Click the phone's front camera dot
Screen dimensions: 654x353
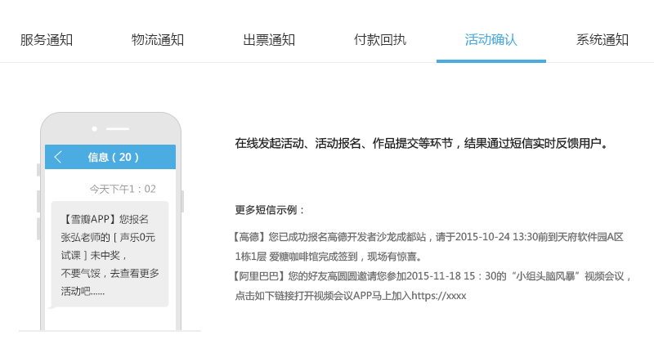[95, 129]
